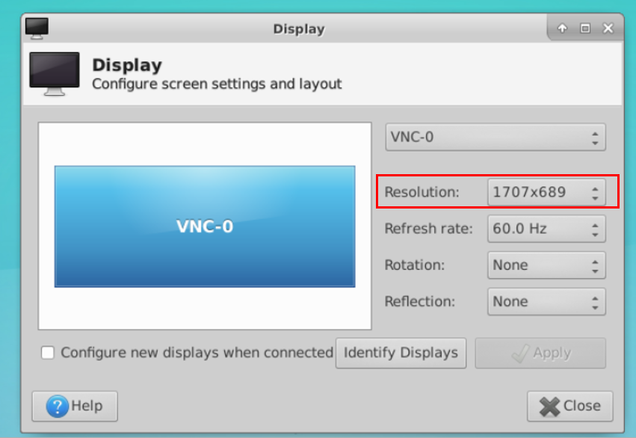Viewport: 636px width, 438px height.
Task: Open the window menu icon in title bar
Action: coord(36,28)
